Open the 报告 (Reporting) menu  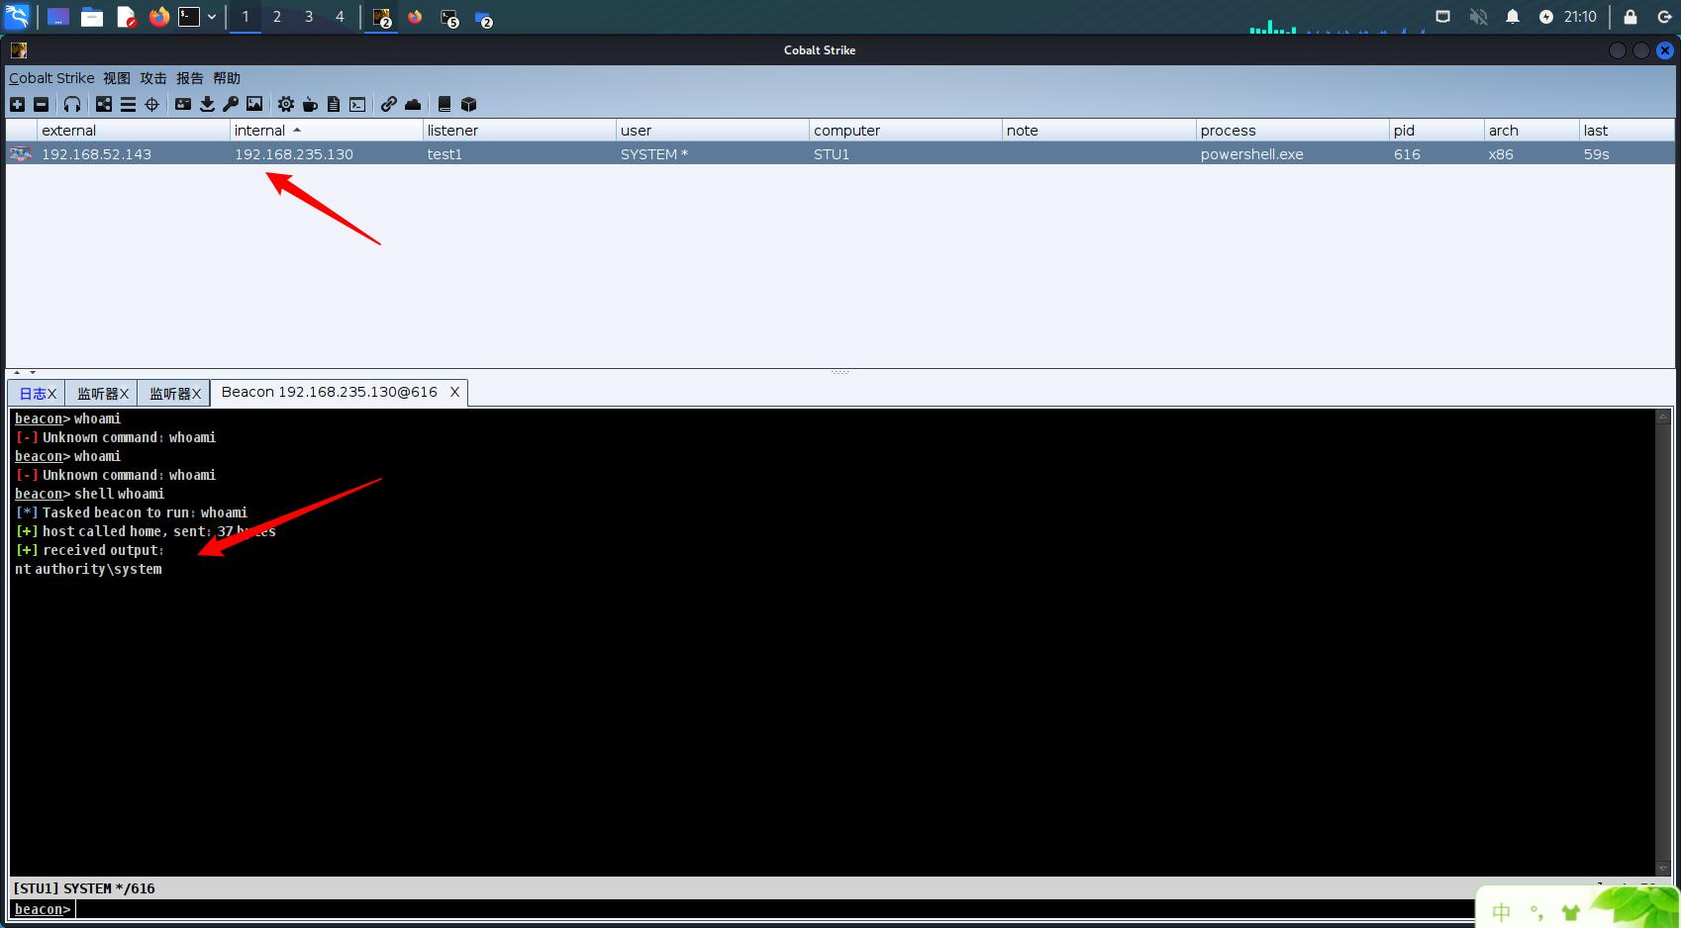tap(190, 78)
